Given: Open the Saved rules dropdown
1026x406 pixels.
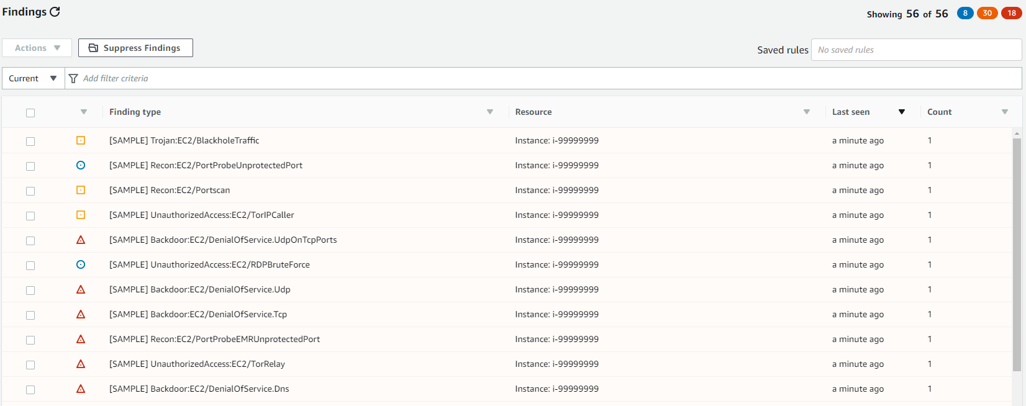Looking at the screenshot, I should click(x=915, y=50).
